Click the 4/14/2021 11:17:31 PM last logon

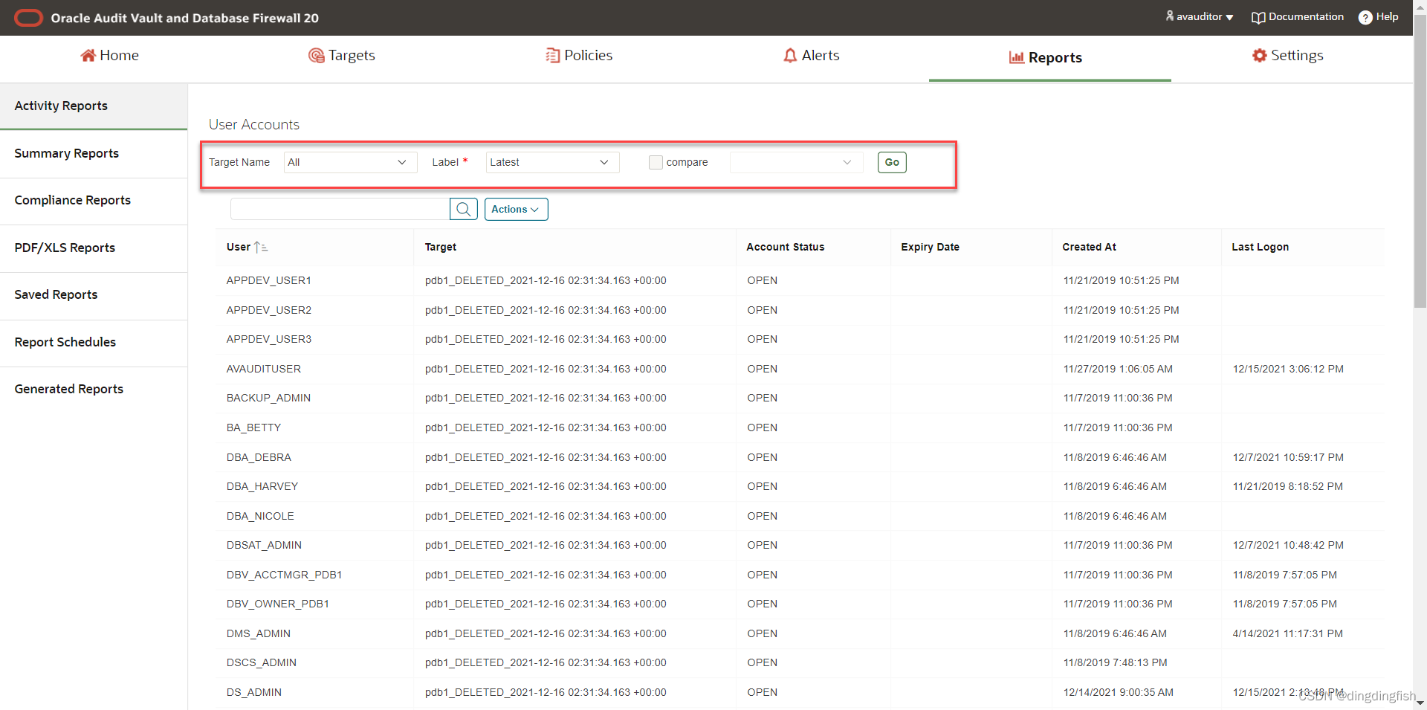pyautogui.click(x=1288, y=633)
